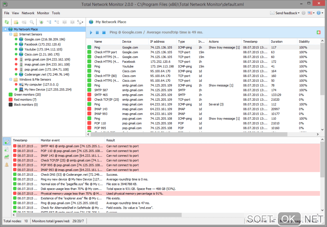This screenshot has height=227, width=327.
Task: Click the envelope feedback icon
Action: point(272,13)
